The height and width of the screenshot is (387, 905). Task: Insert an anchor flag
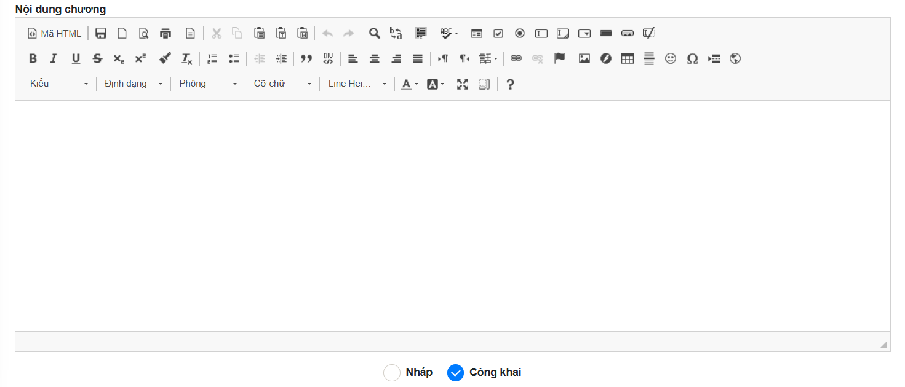(559, 58)
